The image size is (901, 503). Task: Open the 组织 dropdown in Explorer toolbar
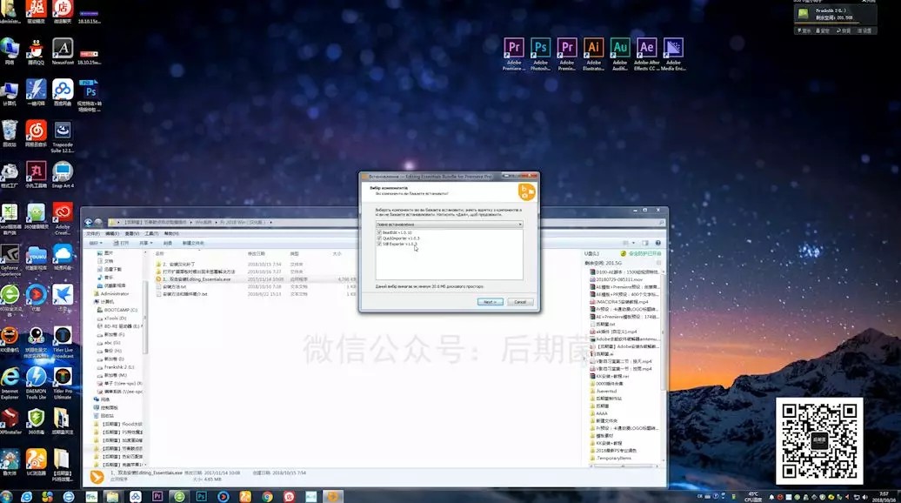click(x=96, y=243)
